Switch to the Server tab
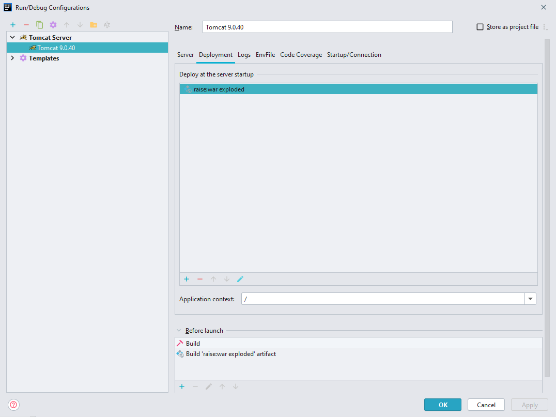Screen dimensions: 556x417 pos(186,55)
